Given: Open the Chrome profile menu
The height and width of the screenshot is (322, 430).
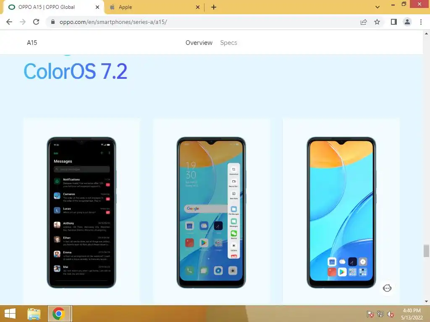Looking at the screenshot, I should point(407,22).
